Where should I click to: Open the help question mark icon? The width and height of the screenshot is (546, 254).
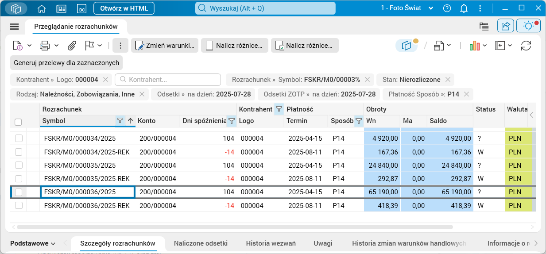pyautogui.click(x=447, y=8)
